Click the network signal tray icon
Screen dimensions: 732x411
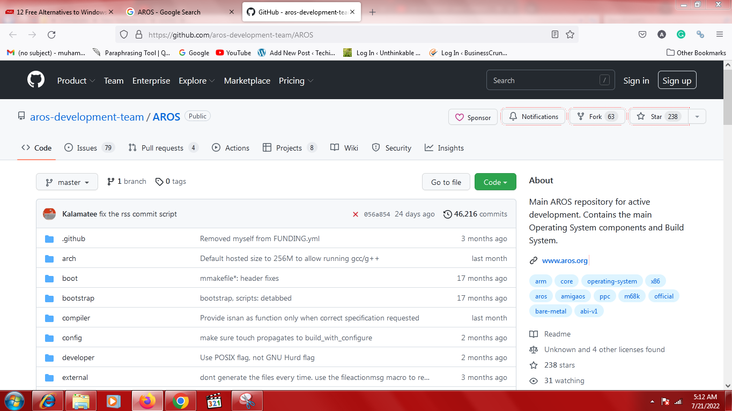[x=678, y=401]
